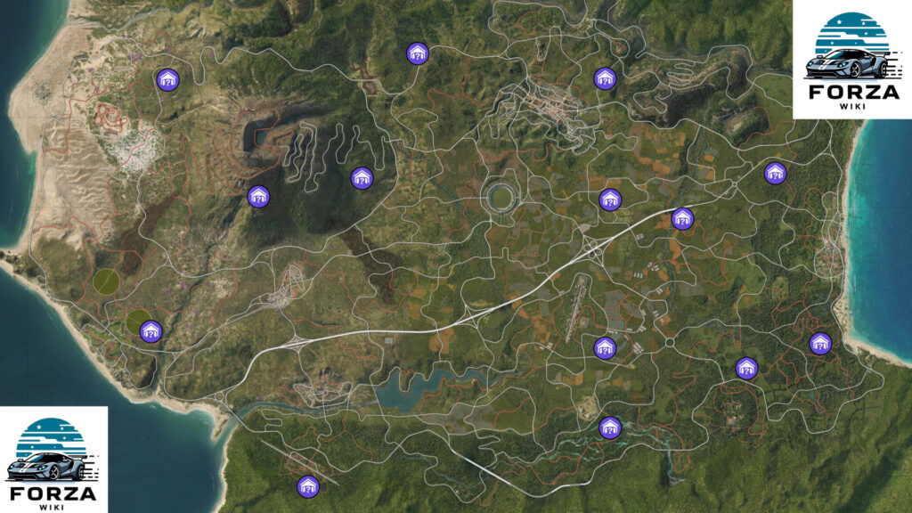Click the Forza Wiki logo in the top-right corner
Image resolution: width=912 pixels, height=513 pixels.
[x=852, y=60]
